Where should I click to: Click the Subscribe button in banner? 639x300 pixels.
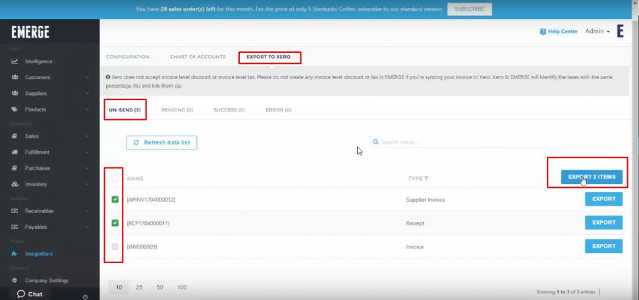(x=470, y=9)
